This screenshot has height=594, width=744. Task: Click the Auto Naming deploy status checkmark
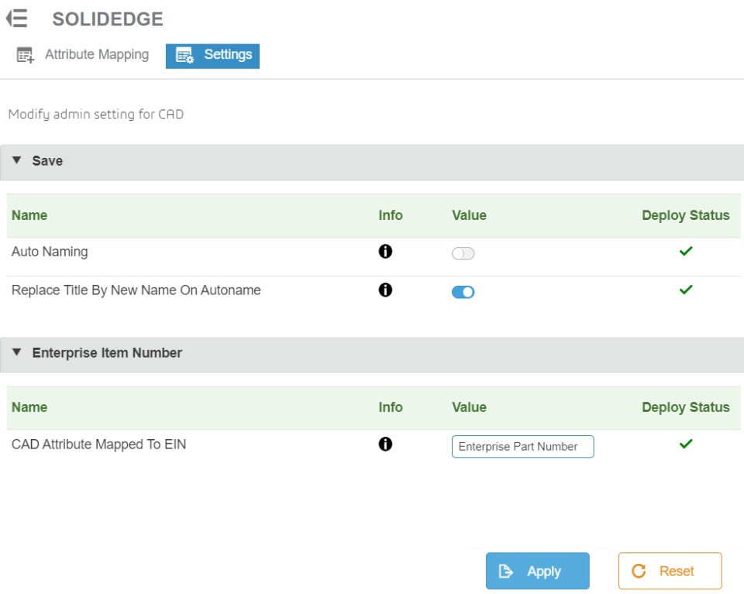click(685, 251)
